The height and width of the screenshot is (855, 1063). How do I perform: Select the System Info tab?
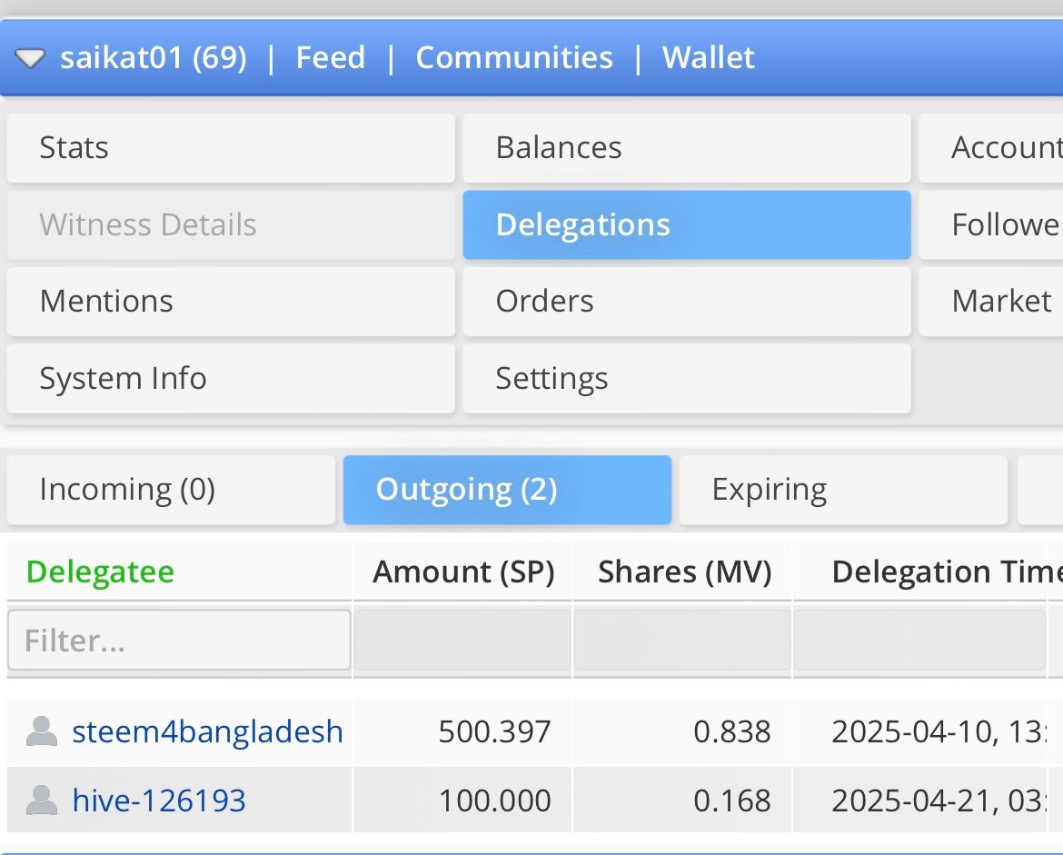[231, 378]
